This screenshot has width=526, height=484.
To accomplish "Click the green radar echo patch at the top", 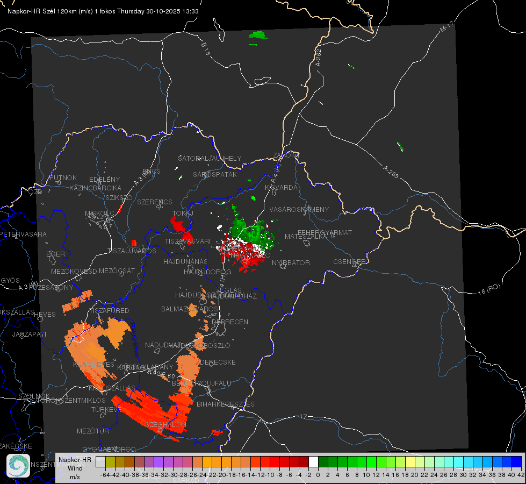I will (x=258, y=34).
